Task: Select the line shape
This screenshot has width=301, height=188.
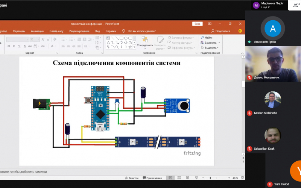Action: tap(112, 38)
